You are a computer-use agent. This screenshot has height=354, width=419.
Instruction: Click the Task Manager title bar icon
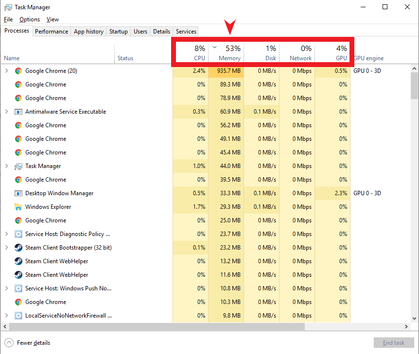click(x=8, y=7)
